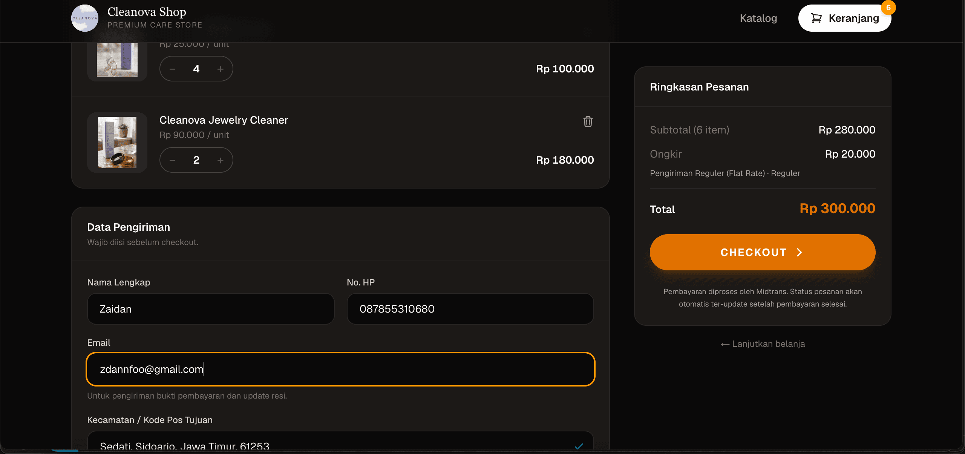Image resolution: width=965 pixels, height=454 pixels.
Task: Open the Kecamatan / Kode Pos Tujuan field
Action: tap(340, 440)
